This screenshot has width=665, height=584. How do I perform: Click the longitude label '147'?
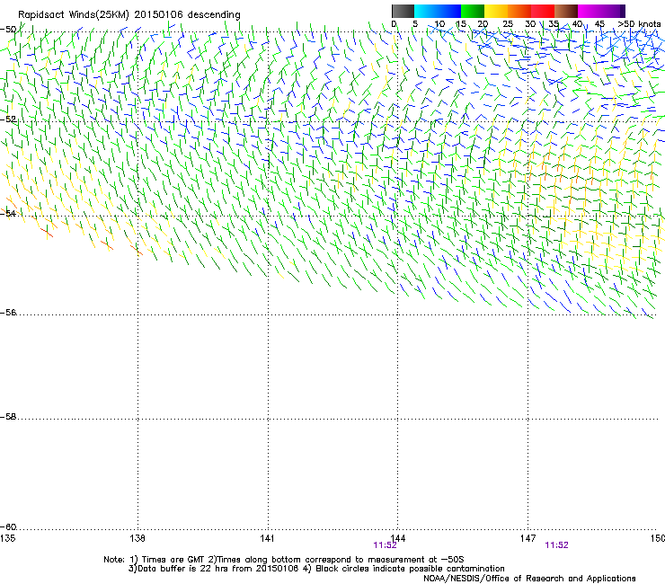(x=528, y=538)
